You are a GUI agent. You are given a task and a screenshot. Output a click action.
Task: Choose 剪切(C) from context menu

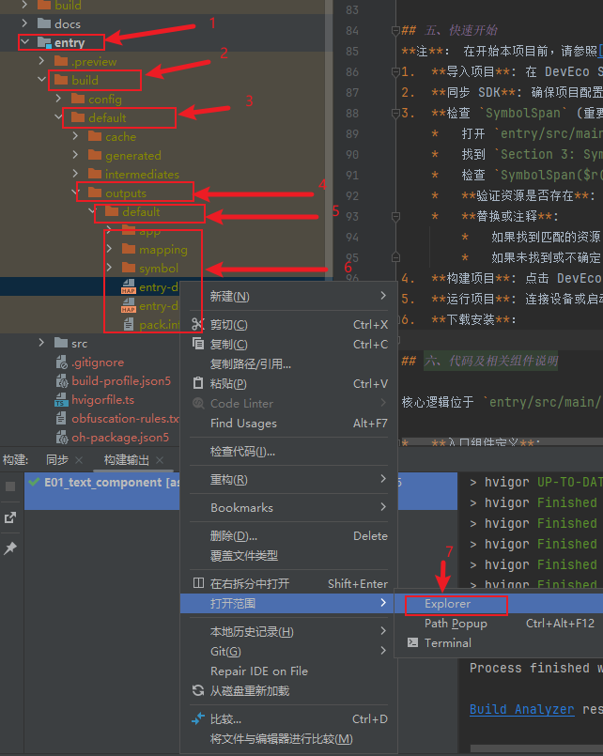click(x=288, y=325)
